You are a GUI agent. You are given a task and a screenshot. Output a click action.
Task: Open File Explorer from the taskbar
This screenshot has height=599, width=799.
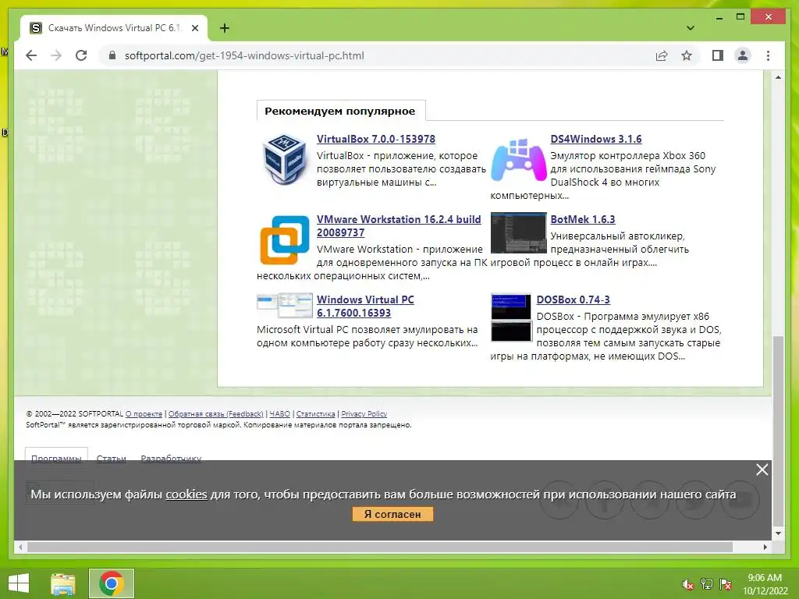pyautogui.click(x=63, y=583)
